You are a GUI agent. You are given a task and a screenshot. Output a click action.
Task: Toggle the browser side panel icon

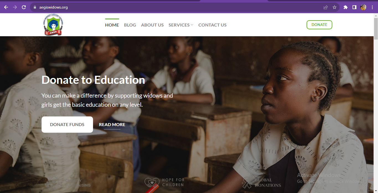[354, 7]
